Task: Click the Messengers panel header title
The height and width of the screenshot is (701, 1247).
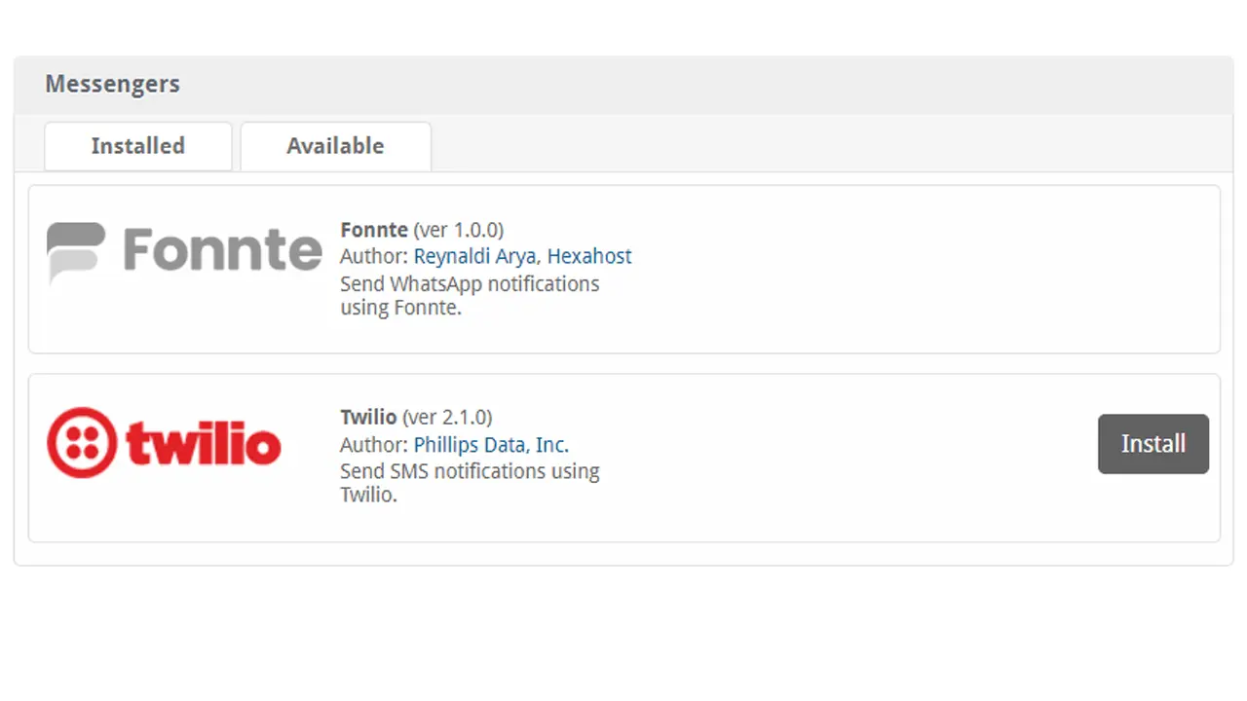Action: point(112,85)
